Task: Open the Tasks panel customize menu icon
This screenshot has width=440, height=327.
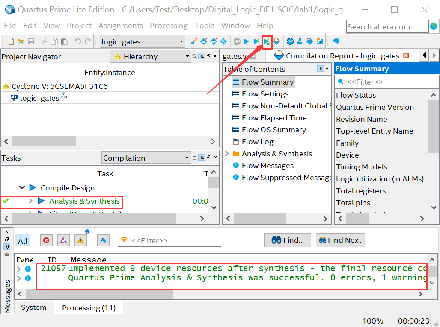Action: click(194, 158)
